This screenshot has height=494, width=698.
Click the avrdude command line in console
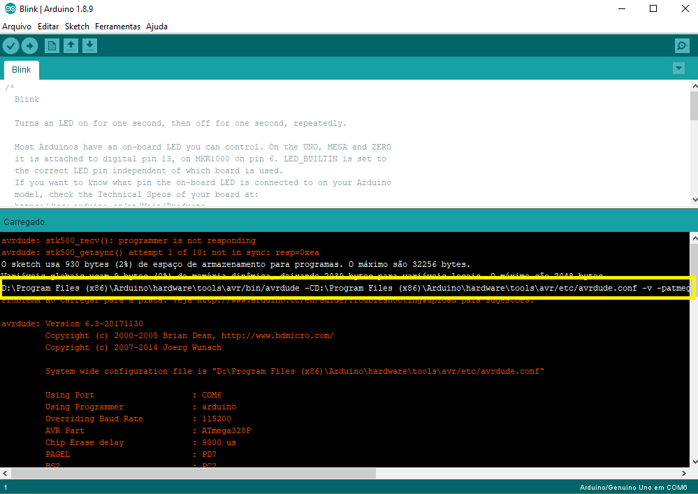point(346,288)
